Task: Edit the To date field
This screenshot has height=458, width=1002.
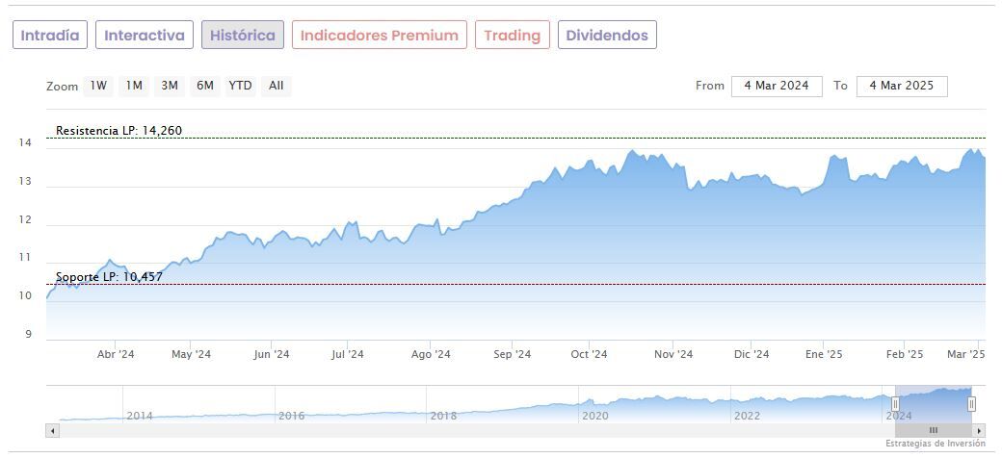Action: pos(902,86)
